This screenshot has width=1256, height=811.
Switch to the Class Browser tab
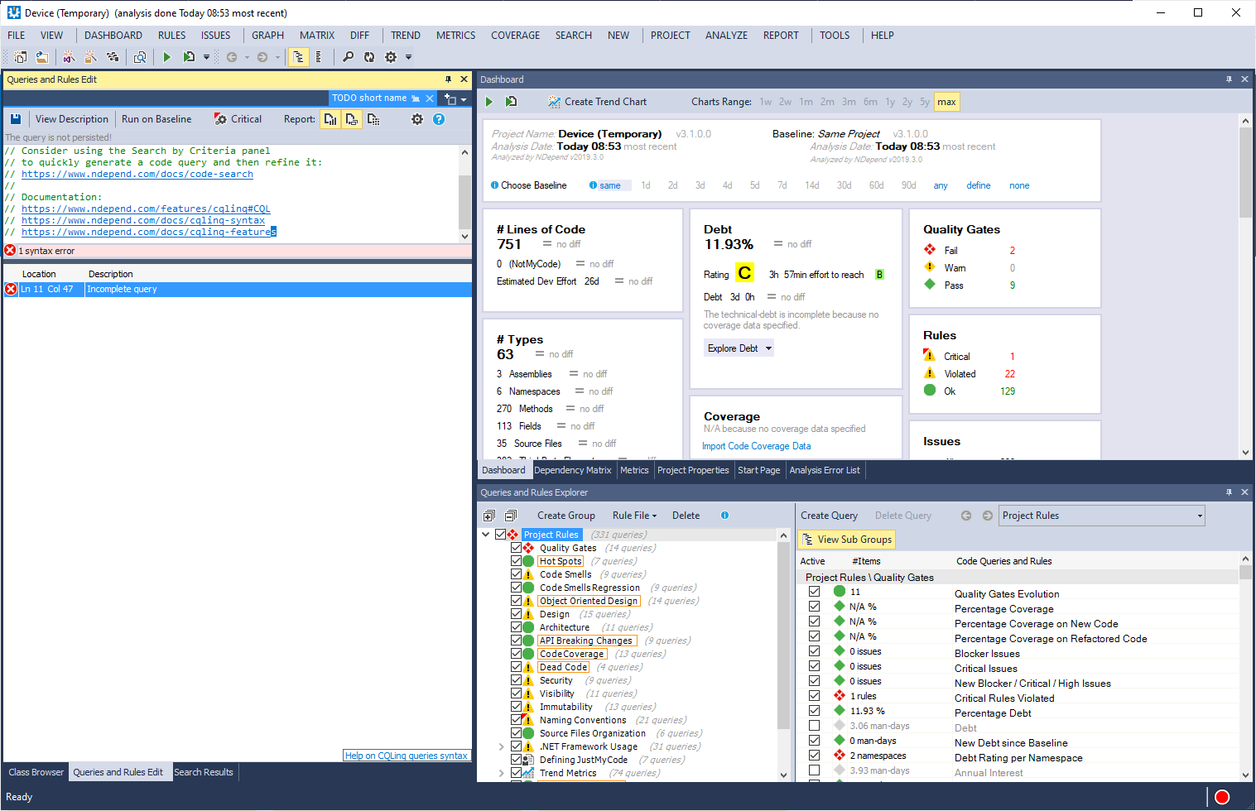pyautogui.click(x=36, y=772)
